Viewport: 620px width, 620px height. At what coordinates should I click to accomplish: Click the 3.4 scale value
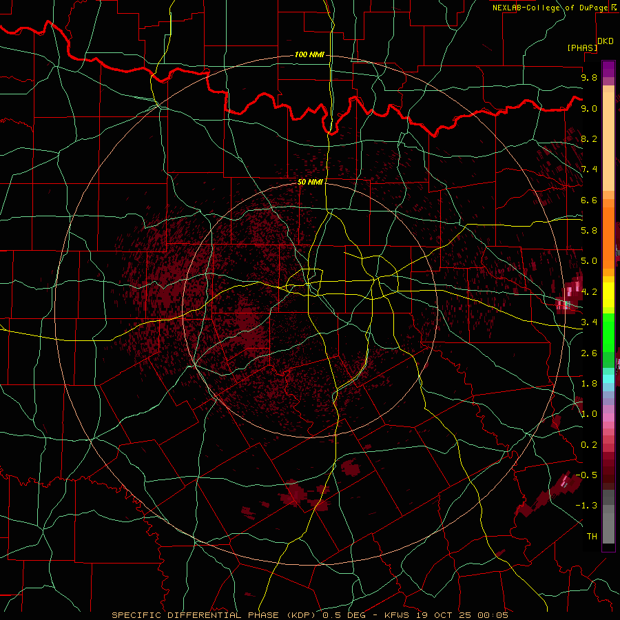click(589, 322)
